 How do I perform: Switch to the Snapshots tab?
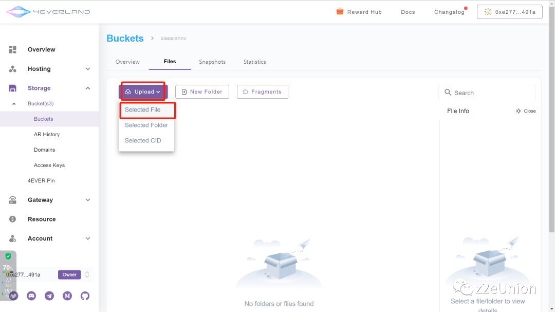(x=212, y=62)
